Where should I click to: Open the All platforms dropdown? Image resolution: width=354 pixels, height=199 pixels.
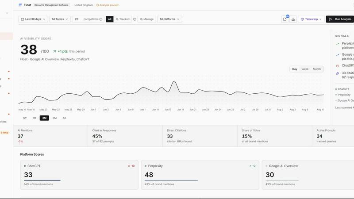(169, 19)
